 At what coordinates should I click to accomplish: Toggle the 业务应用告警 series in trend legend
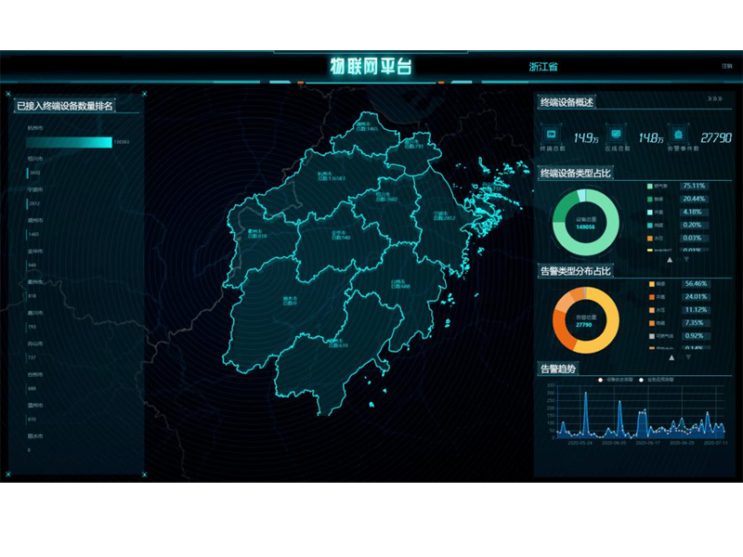coord(657,380)
